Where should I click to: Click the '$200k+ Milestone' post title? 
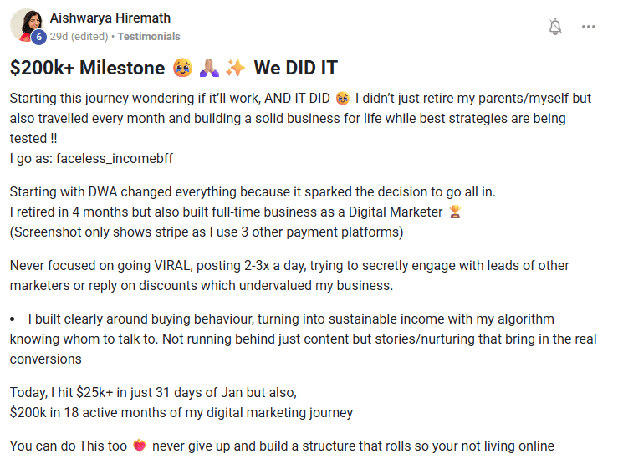click(88, 68)
